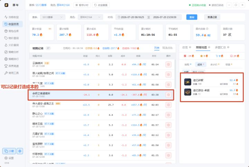The width and height of the screenshot is (249, 167).
Task: Open the start date-time picker field
Action: coord(131,17)
